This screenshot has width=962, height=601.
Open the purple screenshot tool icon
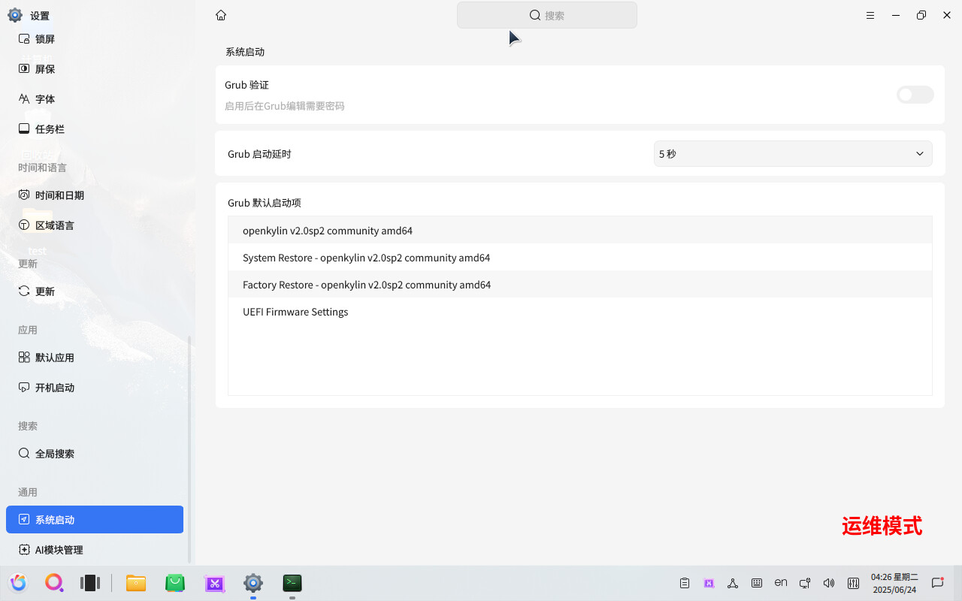click(x=215, y=583)
